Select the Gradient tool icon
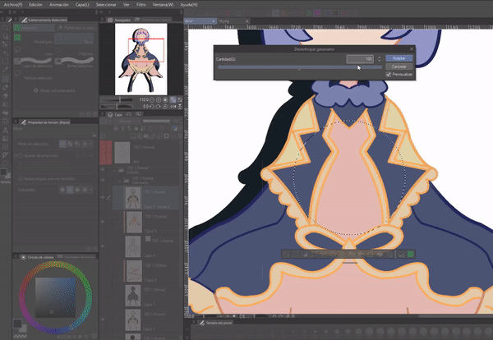The width and height of the screenshot is (493, 340). [5, 139]
